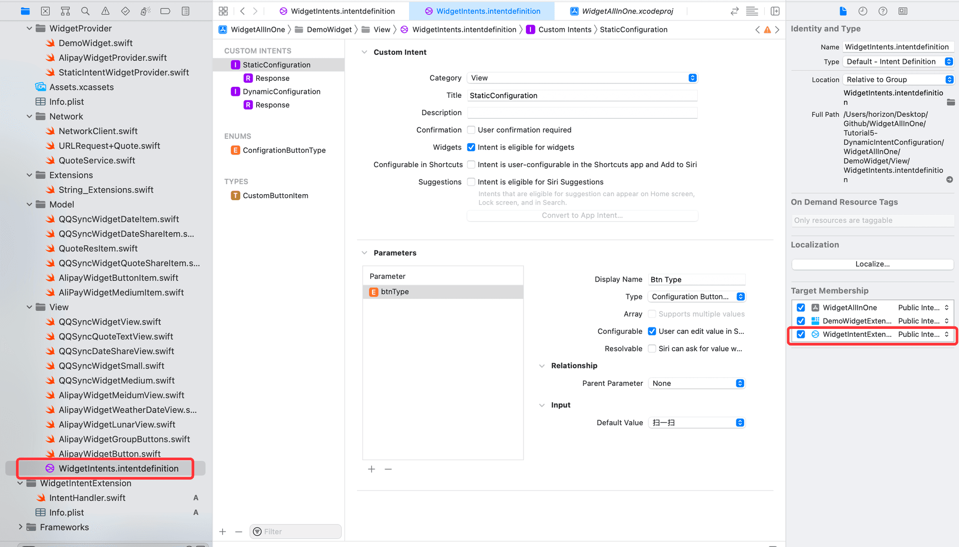Reveal full path in Finder arrow
This screenshot has width=959, height=547.
pyautogui.click(x=950, y=180)
